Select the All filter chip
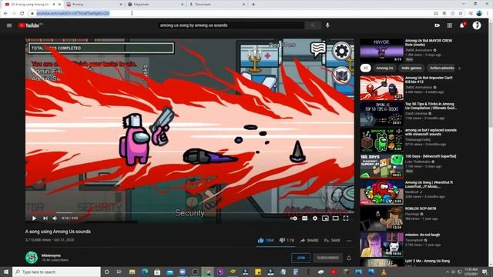The height and width of the screenshot is (277, 493). pyautogui.click(x=365, y=68)
